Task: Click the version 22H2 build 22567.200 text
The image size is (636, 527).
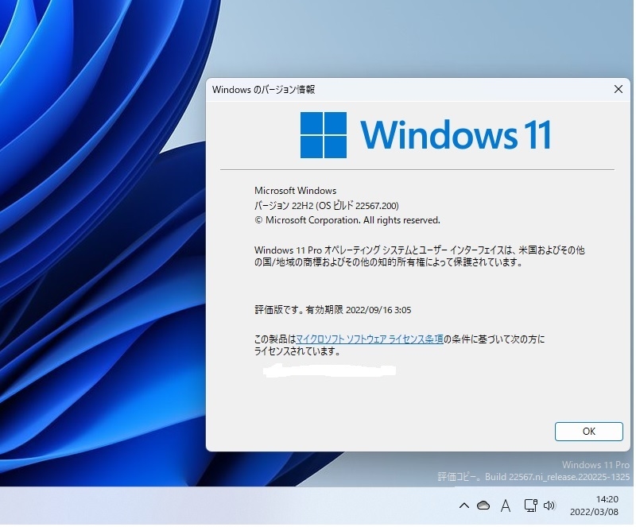Action: pos(328,207)
